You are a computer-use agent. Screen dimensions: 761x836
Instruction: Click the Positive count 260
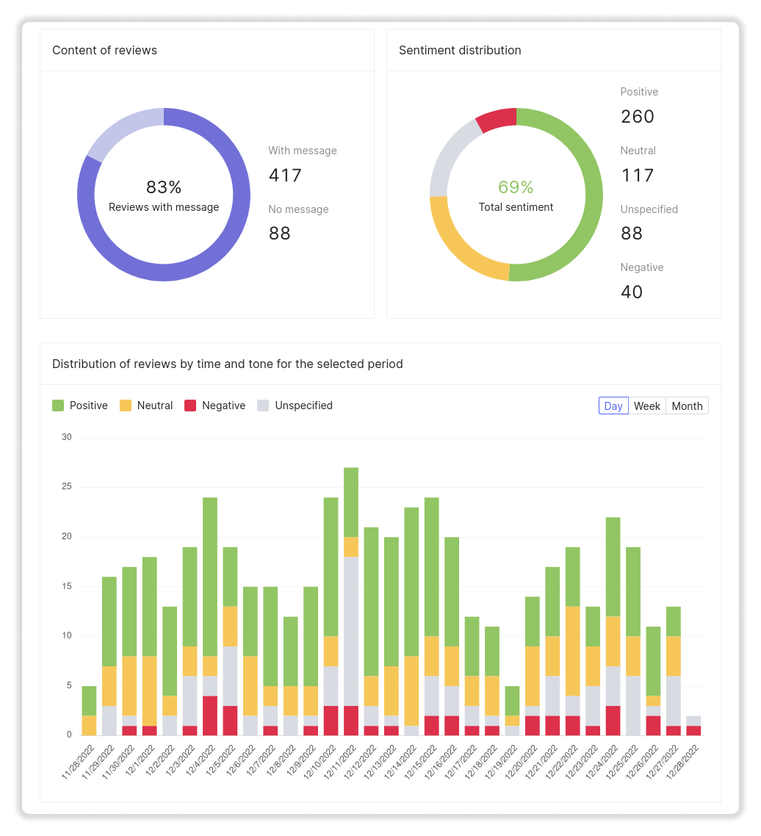click(637, 117)
